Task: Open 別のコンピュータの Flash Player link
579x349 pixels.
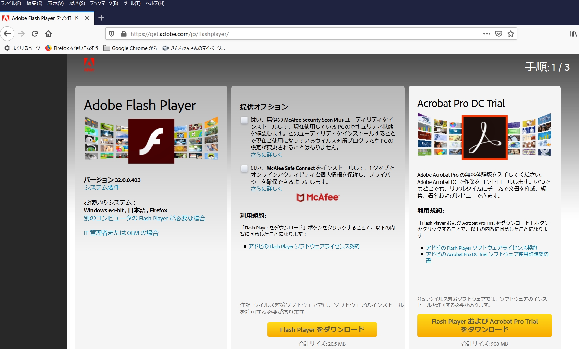Action: [145, 218]
